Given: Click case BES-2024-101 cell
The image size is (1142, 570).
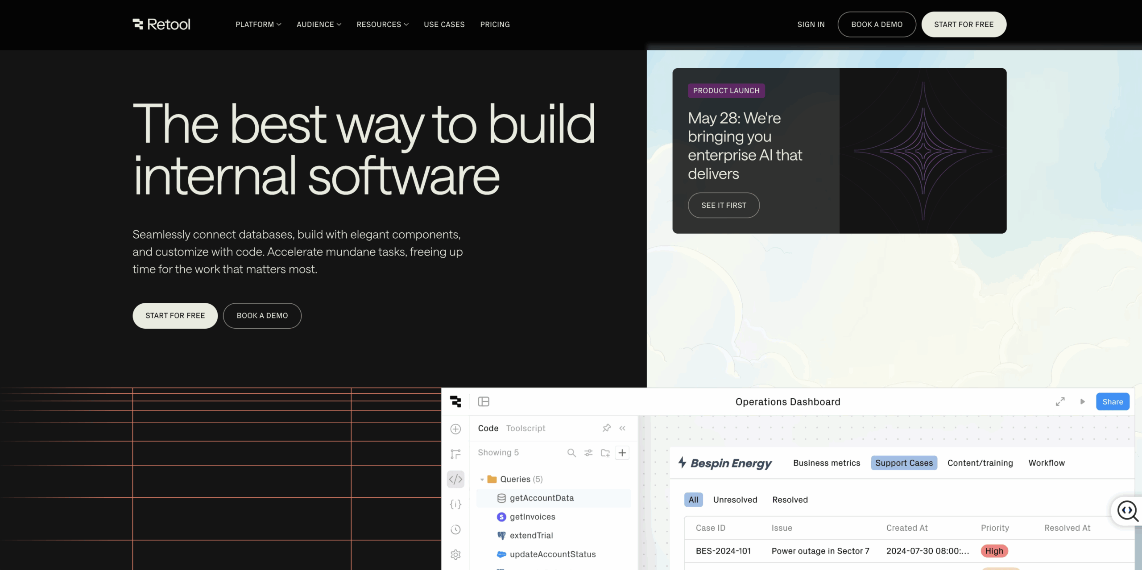Looking at the screenshot, I should [x=723, y=551].
